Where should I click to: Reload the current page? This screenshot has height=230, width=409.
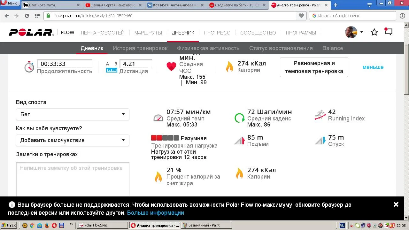pos(27,16)
